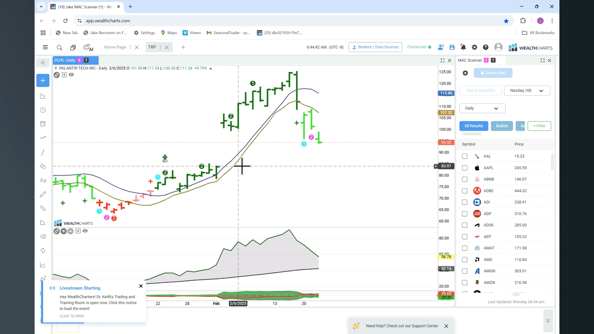Click the blue plus add button in sidebar

coord(43,80)
